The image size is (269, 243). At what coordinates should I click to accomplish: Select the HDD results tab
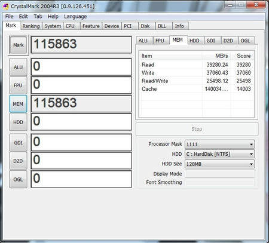tap(194, 41)
